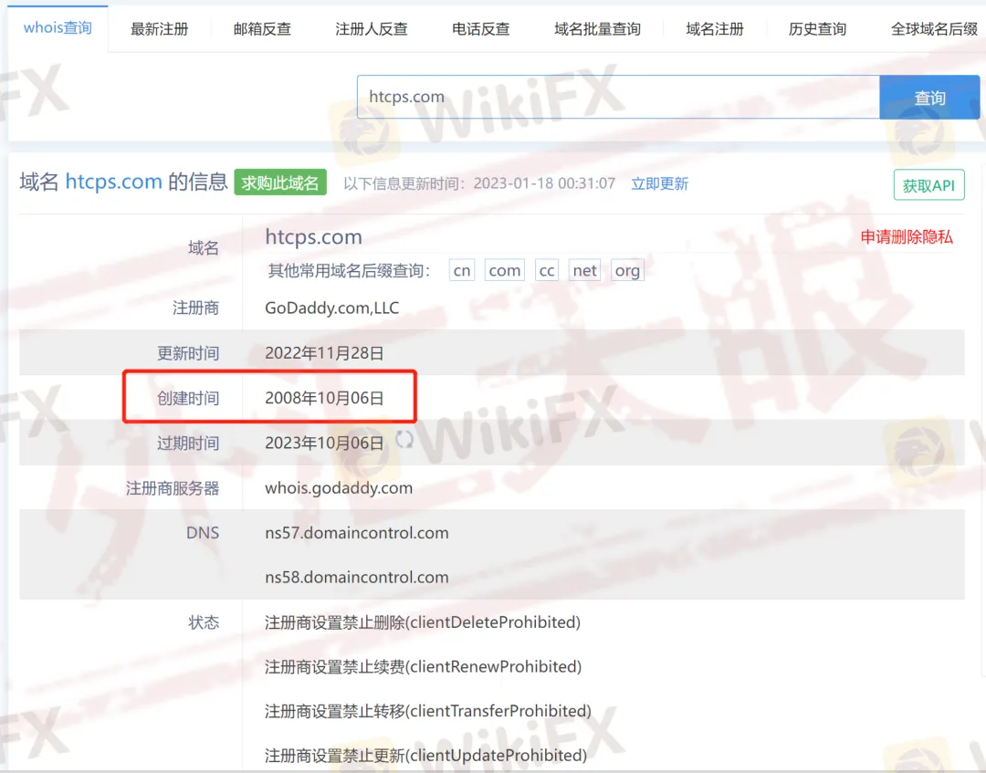Click the update date 2022年11月28日

324,353
